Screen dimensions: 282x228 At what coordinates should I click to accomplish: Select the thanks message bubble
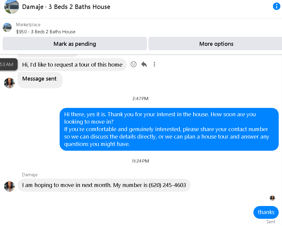pyautogui.click(x=266, y=212)
